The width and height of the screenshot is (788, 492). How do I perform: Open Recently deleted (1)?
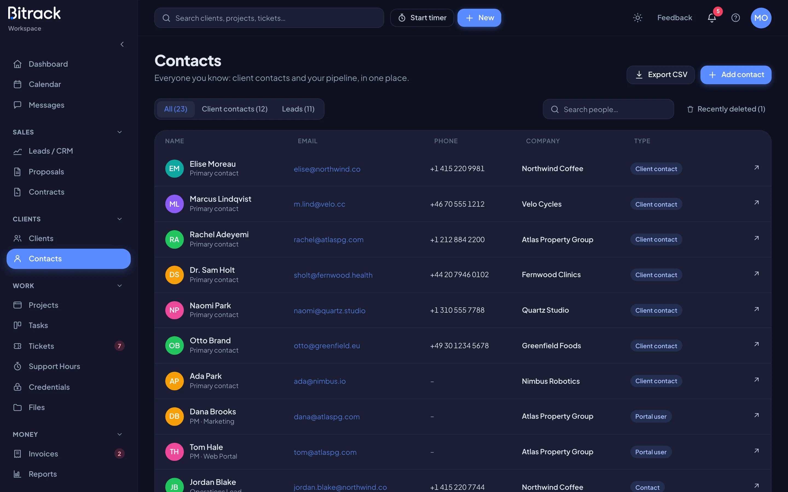pyautogui.click(x=726, y=109)
